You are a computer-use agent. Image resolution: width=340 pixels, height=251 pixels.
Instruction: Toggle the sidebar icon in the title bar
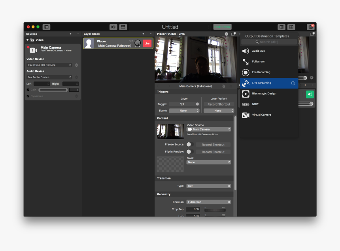click(46, 27)
